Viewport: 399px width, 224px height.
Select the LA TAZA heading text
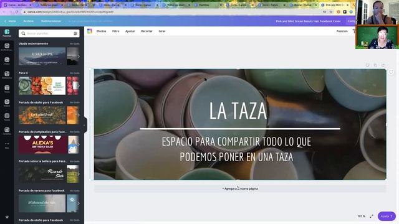pyautogui.click(x=238, y=111)
